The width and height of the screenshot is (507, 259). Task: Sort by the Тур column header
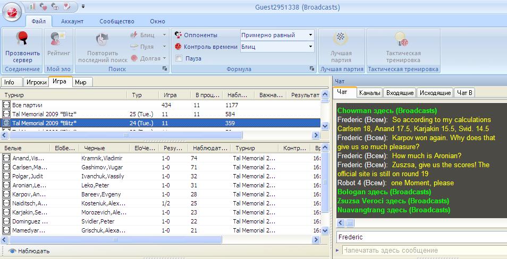coord(137,95)
